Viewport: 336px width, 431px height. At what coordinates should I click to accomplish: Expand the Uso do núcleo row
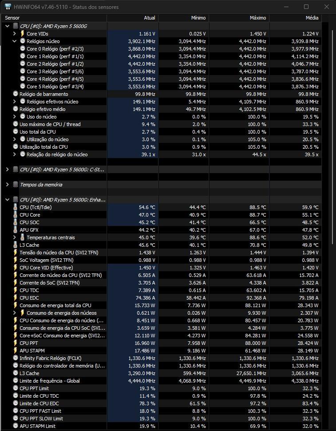(x=14, y=117)
